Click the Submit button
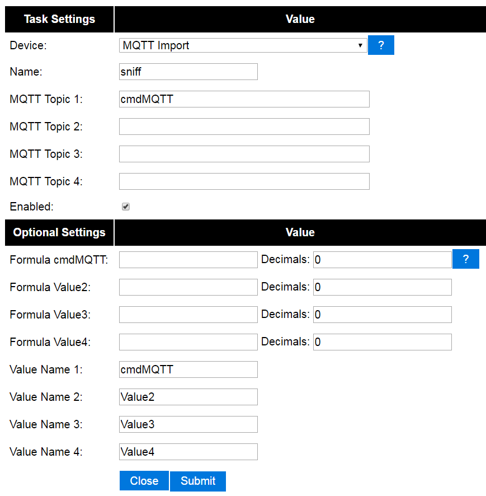This screenshot has height=496, width=486. pos(198,481)
